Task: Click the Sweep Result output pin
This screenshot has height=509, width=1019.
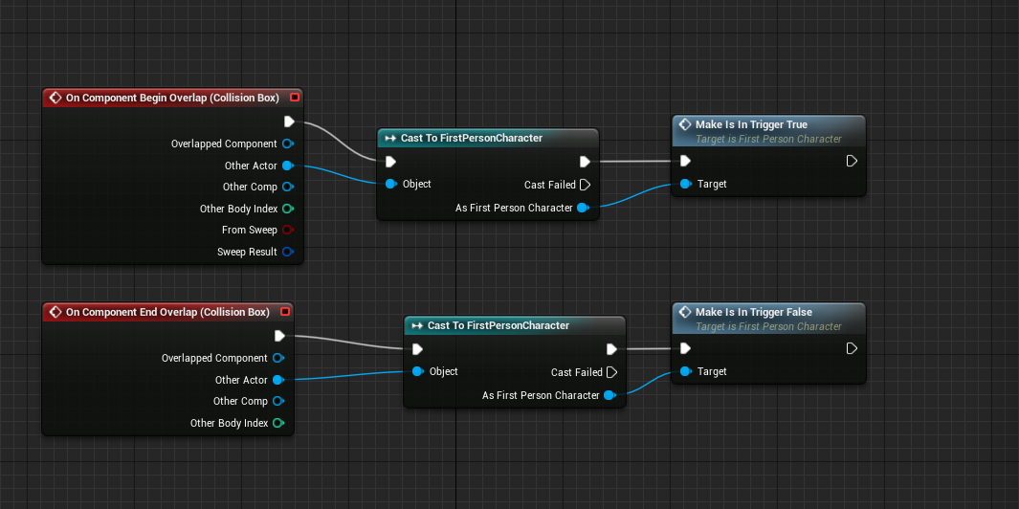Action: [288, 252]
